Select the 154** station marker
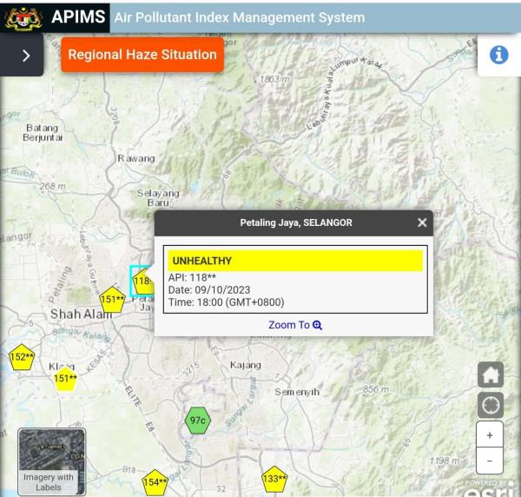The height and width of the screenshot is (497, 521). [x=155, y=481]
